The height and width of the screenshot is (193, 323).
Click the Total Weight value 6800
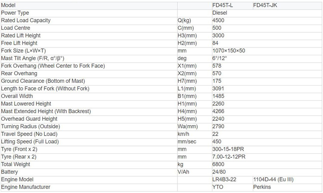[x=218, y=165]
